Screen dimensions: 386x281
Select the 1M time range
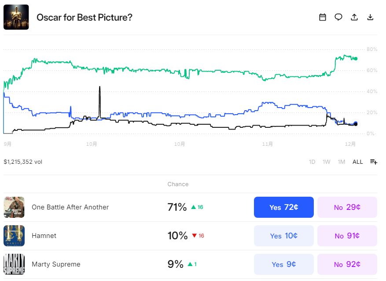pyautogui.click(x=342, y=162)
